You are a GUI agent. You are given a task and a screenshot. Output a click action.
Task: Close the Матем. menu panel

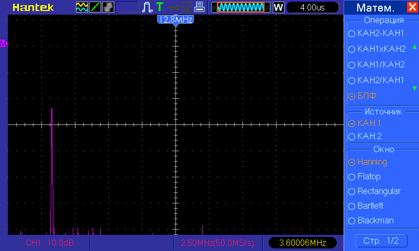click(x=412, y=8)
